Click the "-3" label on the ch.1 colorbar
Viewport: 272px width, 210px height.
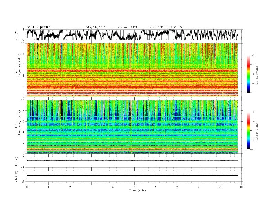click(x=253, y=55)
